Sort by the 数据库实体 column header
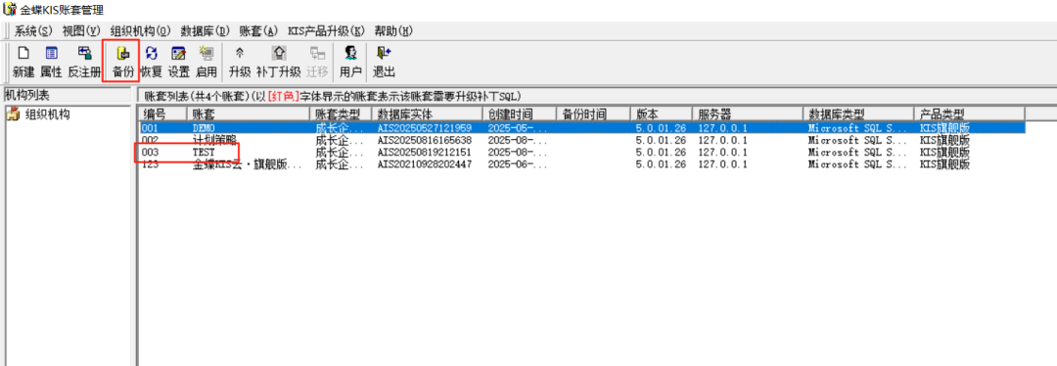Viewport: 1057px width, 366px height. [x=428, y=114]
